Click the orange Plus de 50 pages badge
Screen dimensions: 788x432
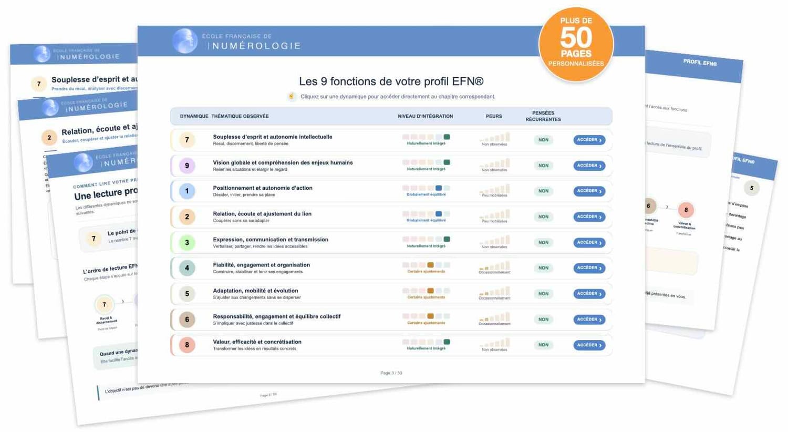point(576,45)
